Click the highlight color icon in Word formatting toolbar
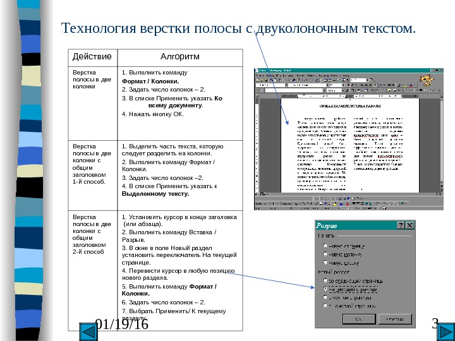 click(x=404, y=85)
